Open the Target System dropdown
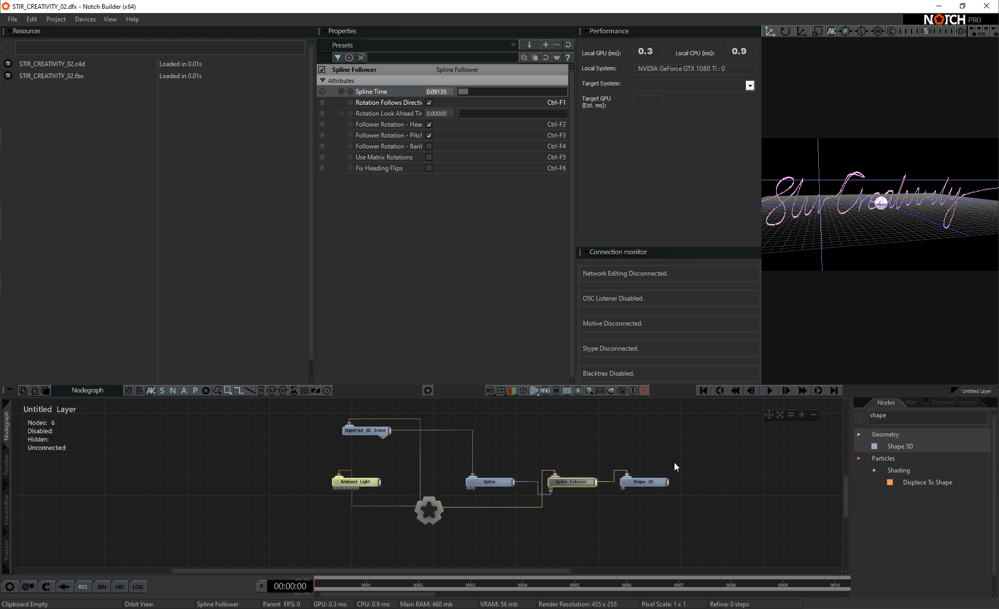The width and height of the screenshot is (999, 609). point(750,85)
